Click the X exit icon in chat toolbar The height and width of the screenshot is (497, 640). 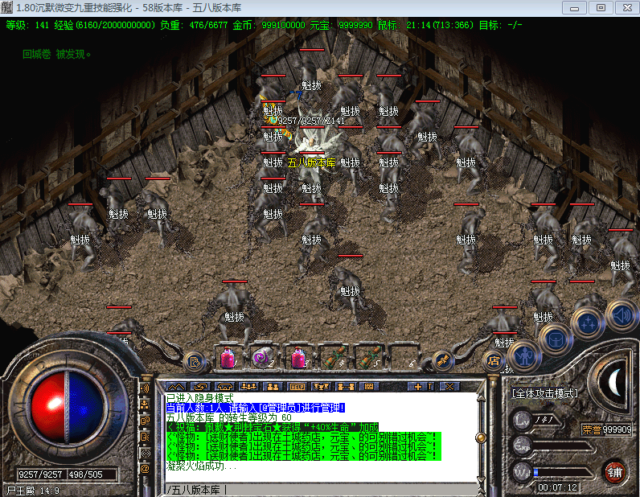[449, 386]
